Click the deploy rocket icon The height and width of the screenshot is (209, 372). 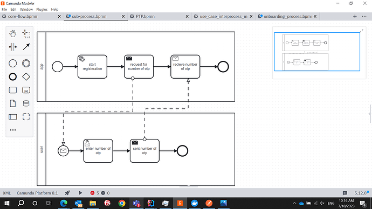67,193
